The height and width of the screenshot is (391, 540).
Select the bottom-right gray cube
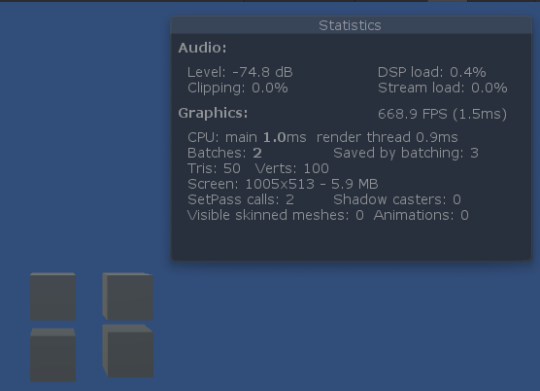tap(128, 351)
